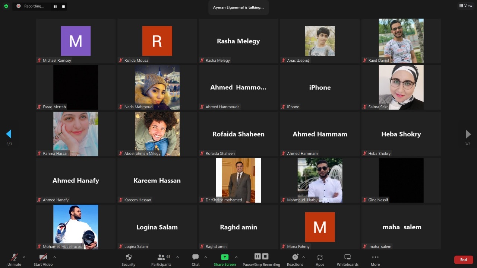The height and width of the screenshot is (268, 477).
Task: Open the Participants panel
Action: (x=161, y=259)
